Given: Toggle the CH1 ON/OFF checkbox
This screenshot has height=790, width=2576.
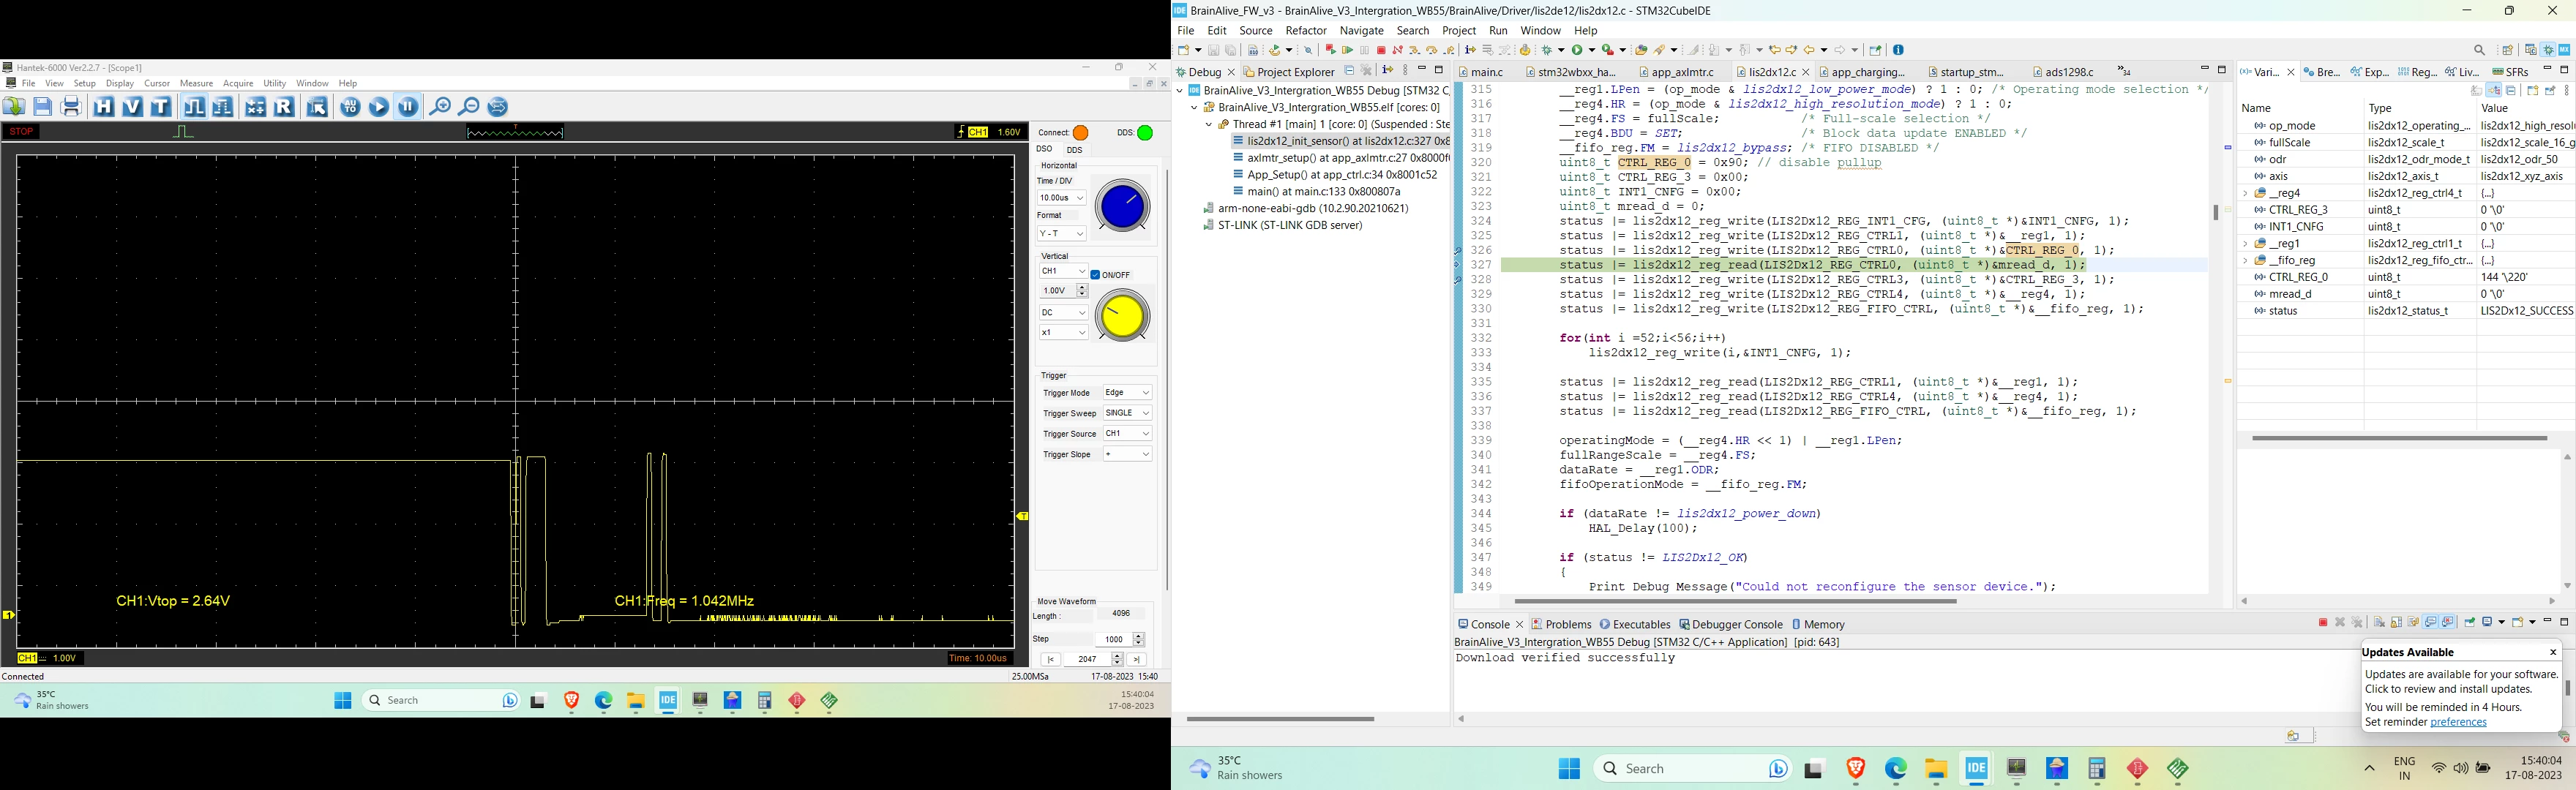Looking at the screenshot, I should click(1096, 274).
